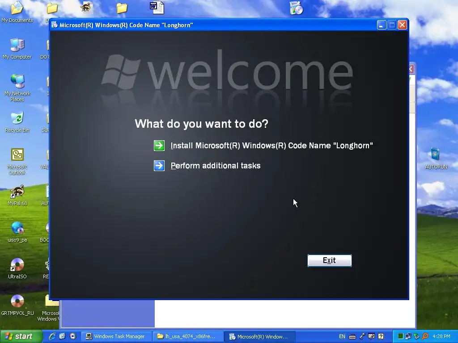Viewport: 458px width, 343px height.
Task: Open uiso9_pe desktop icon
Action: pyautogui.click(x=17, y=232)
